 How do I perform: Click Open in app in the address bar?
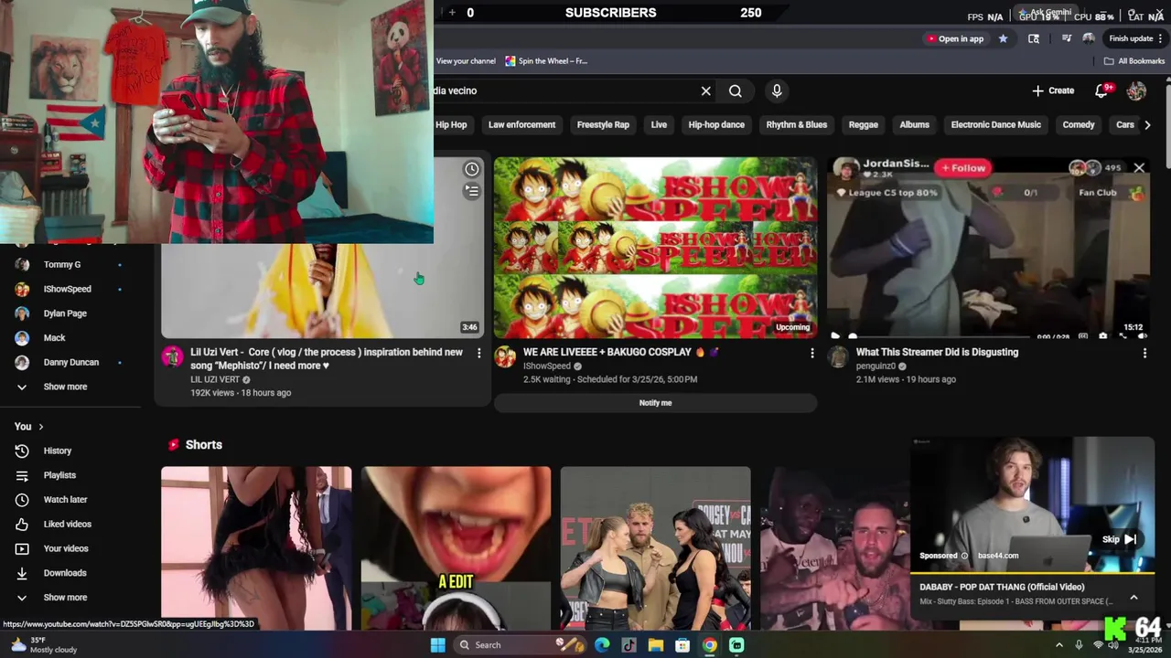tap(954, 38)
